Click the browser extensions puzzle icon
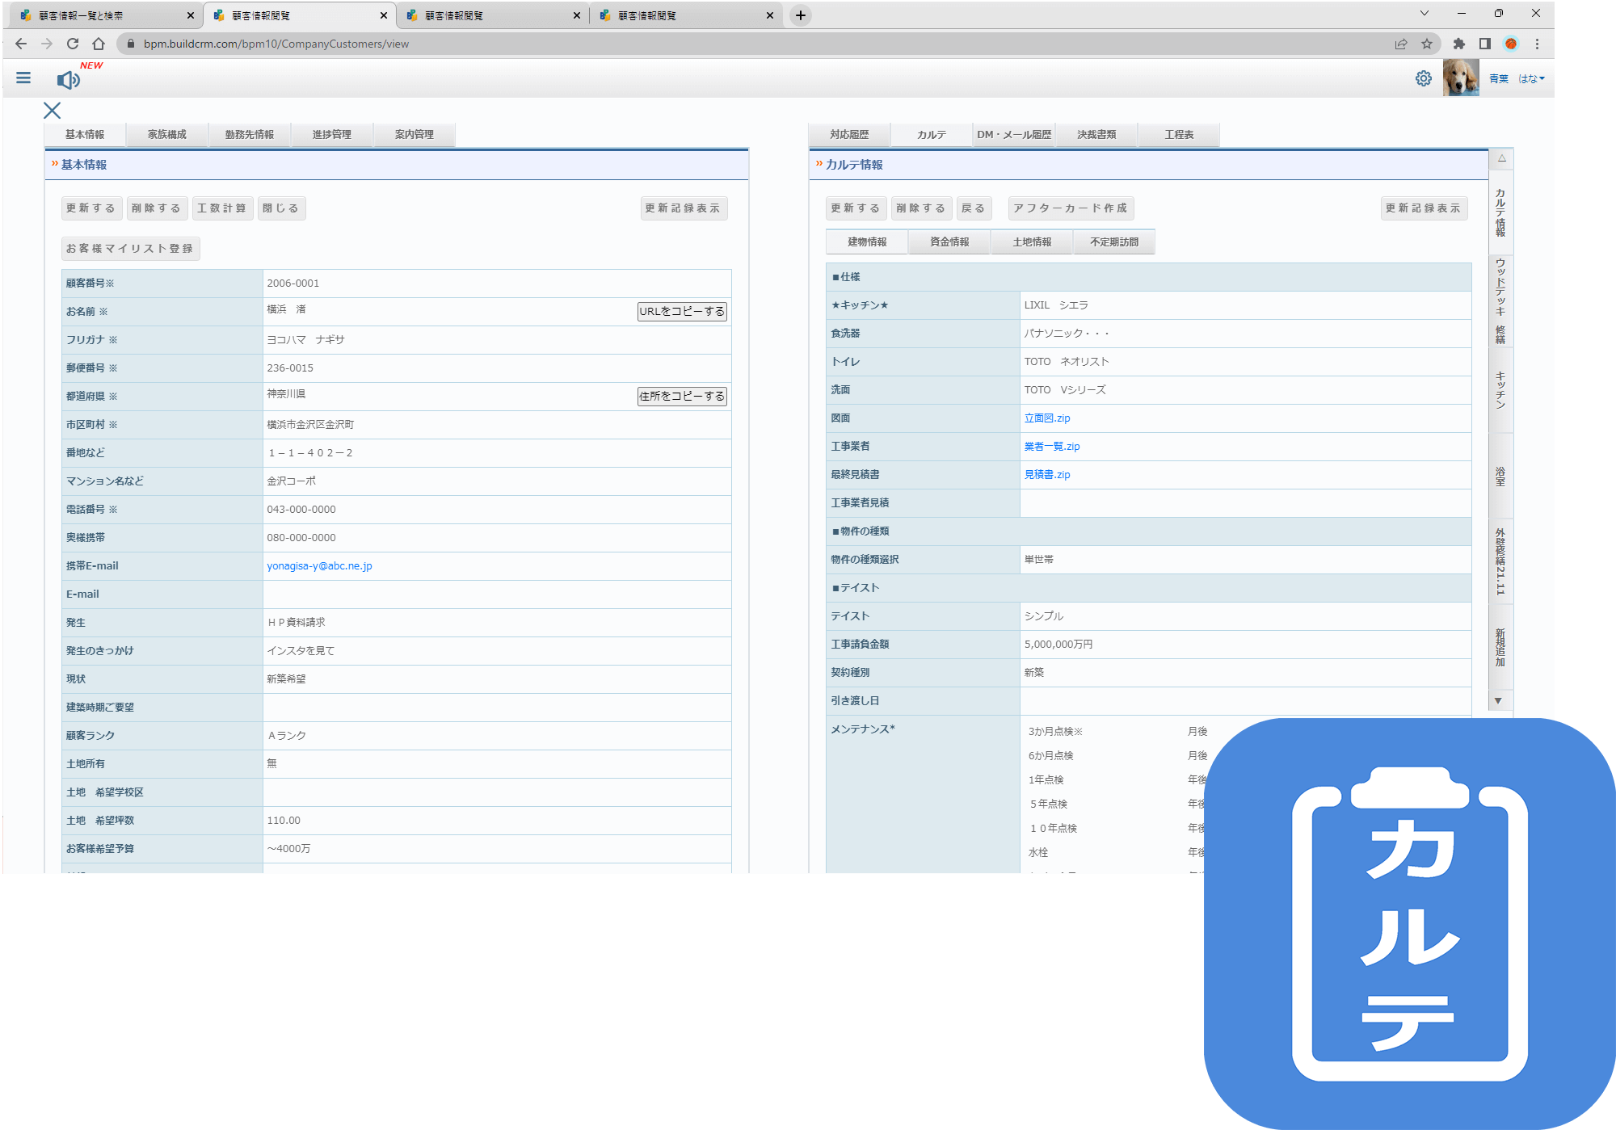This screenshot has height=1130, width=1616. (1458, 44)
